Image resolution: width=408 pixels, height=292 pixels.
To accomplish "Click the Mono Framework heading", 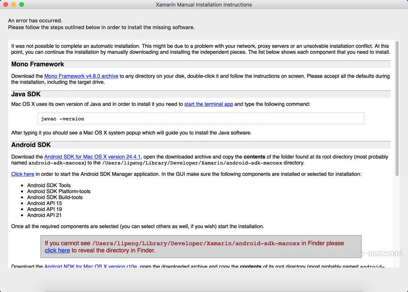I will point(37,64).
